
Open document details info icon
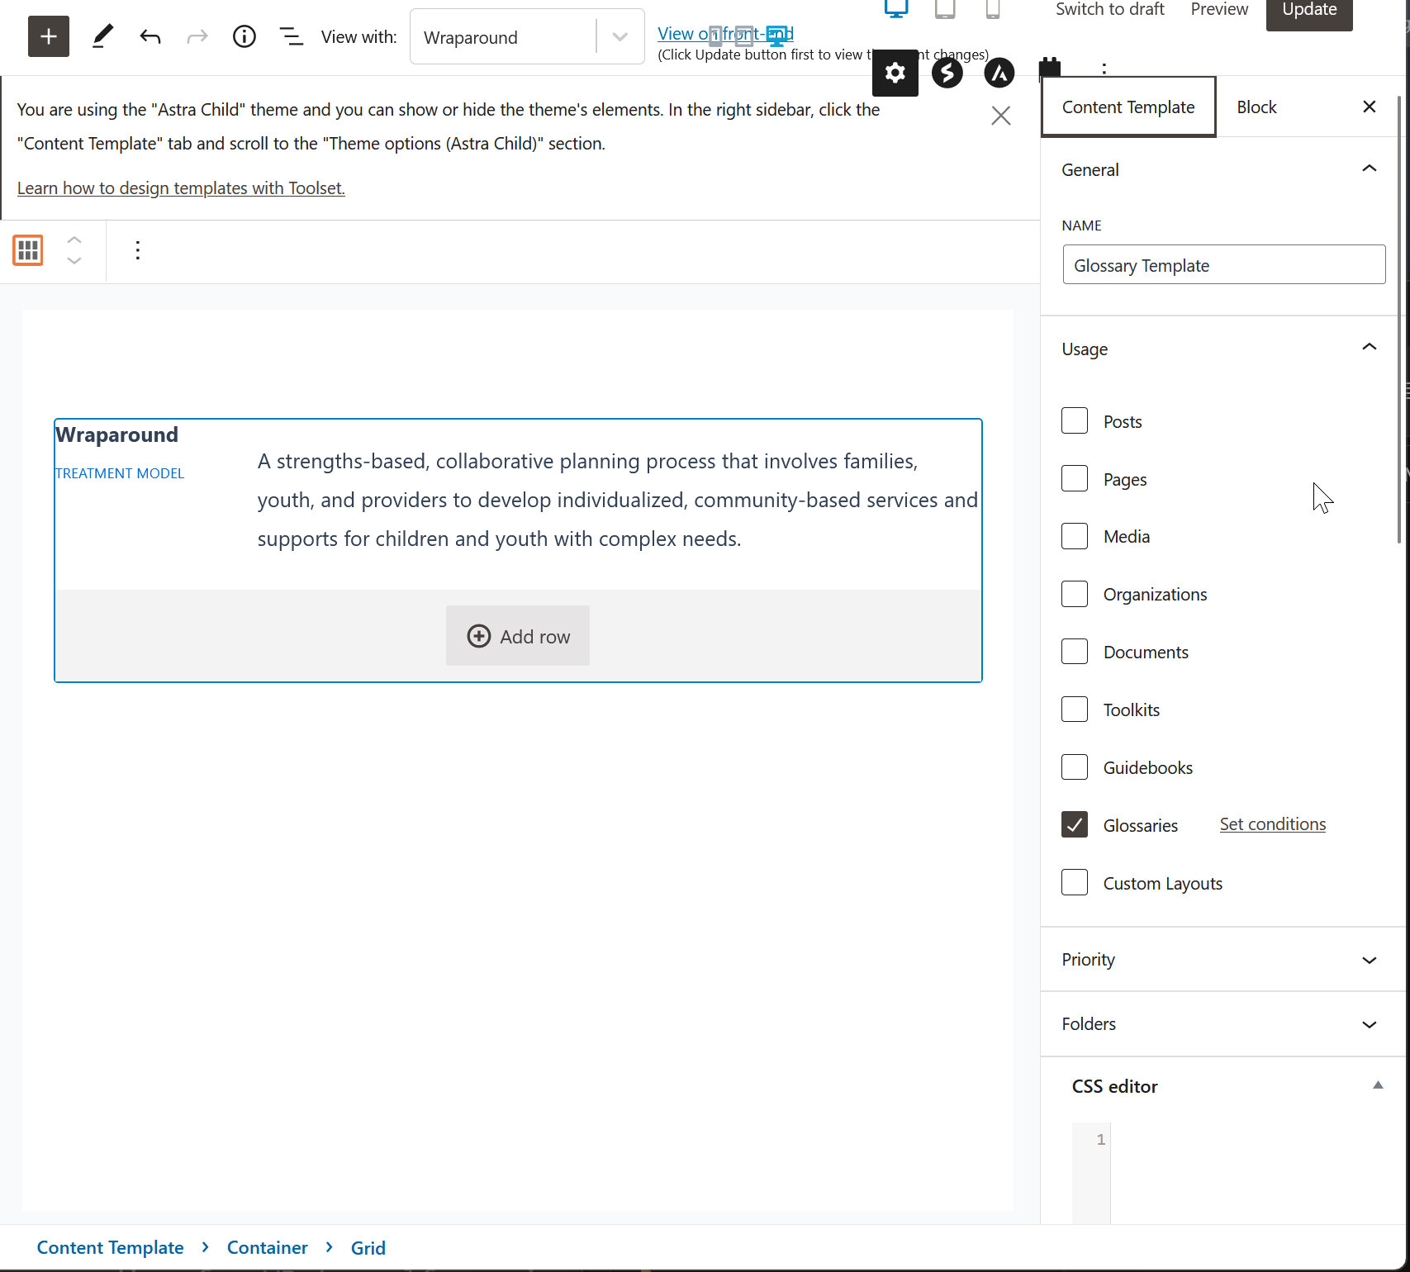point(244,36)
